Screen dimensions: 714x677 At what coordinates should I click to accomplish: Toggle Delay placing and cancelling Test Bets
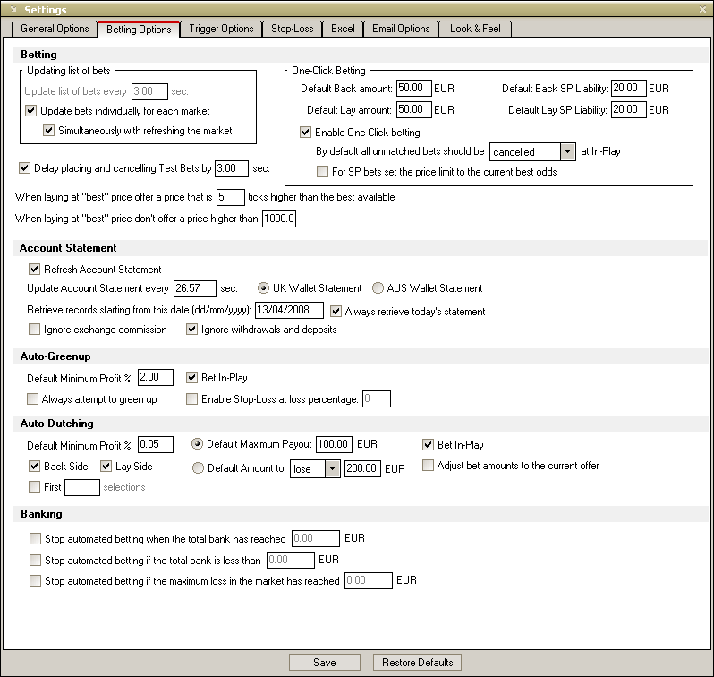pos(24,168)
